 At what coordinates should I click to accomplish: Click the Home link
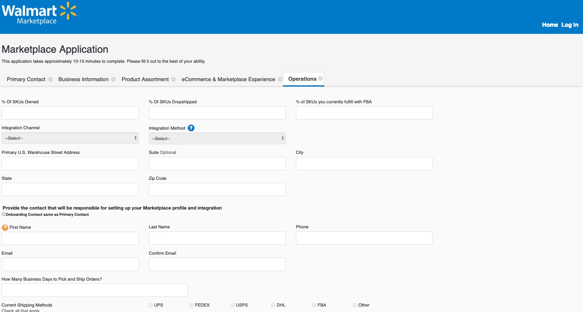549,25
